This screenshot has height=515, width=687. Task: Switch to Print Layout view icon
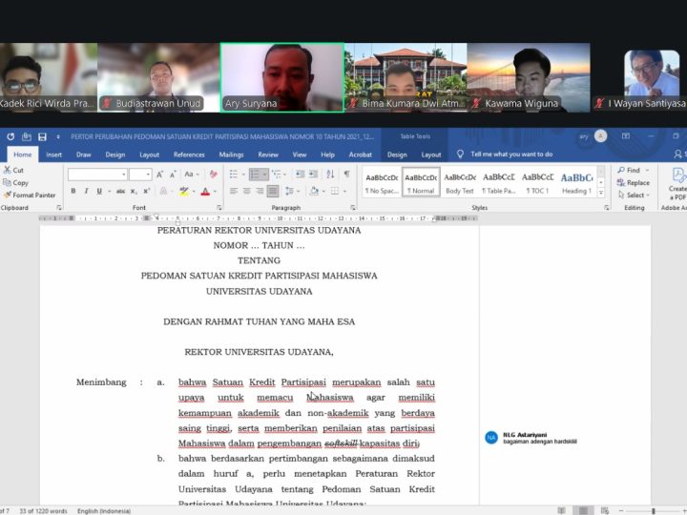point(583,510)
